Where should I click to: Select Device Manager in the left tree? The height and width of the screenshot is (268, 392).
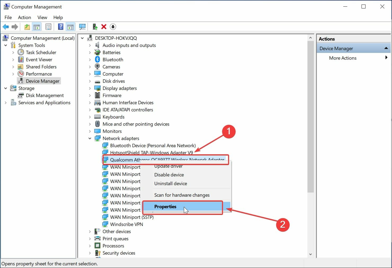coord(43,81)
